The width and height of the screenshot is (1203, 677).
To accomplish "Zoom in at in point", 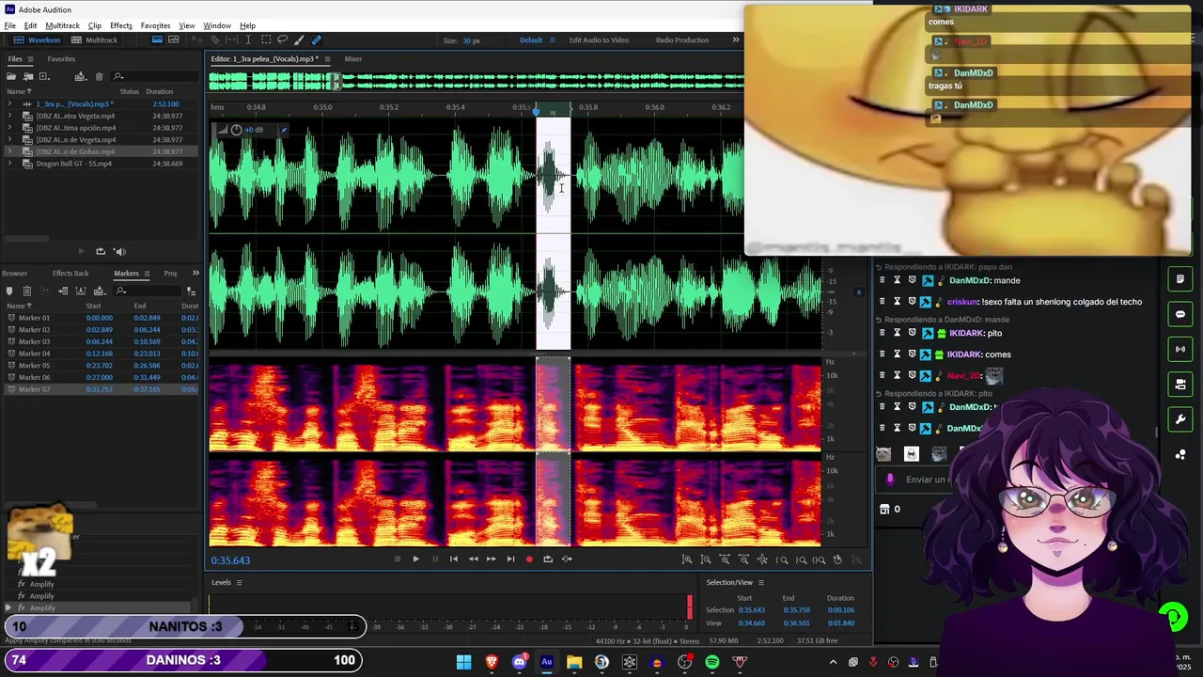I will tap(782, 559).
